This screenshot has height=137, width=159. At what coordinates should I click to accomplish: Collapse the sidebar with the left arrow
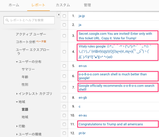pyautogui.click(x=59, y=15)
